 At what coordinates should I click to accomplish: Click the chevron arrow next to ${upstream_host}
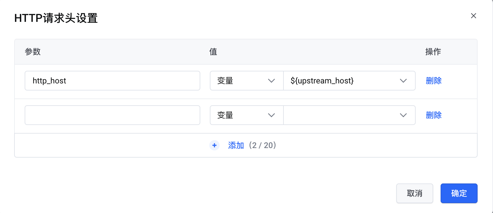point(403,81)
